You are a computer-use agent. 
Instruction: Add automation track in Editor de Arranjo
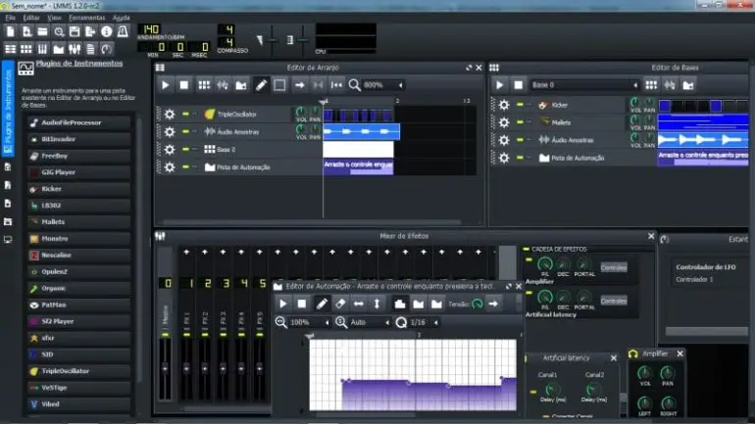[241, 85]
